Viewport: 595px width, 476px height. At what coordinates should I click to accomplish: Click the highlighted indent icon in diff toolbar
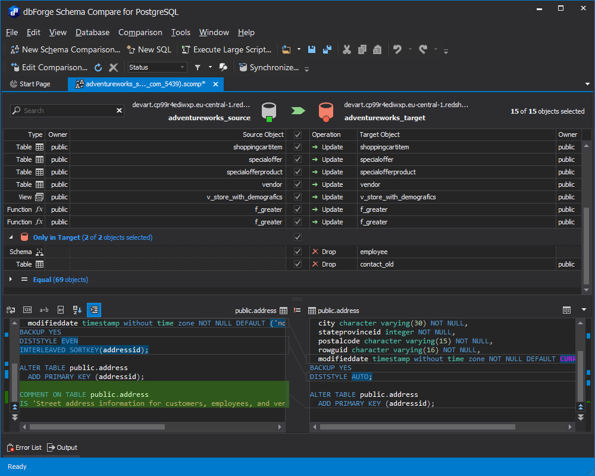pos(94,310)
